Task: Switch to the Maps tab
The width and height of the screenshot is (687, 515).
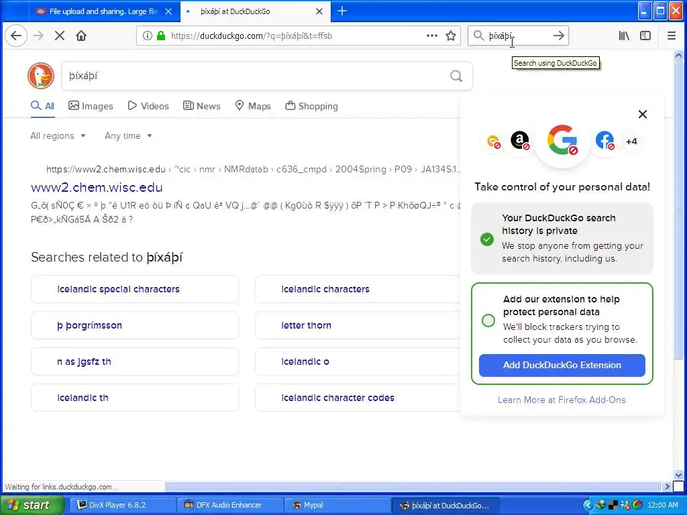Action: 253,106
